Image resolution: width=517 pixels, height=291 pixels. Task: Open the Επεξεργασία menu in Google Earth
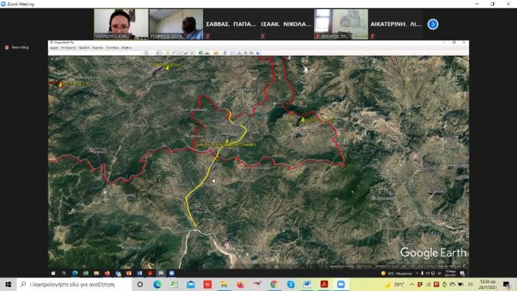coord(69,48)
